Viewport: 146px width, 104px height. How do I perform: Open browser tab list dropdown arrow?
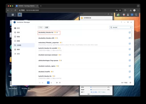tap(138, 6)
